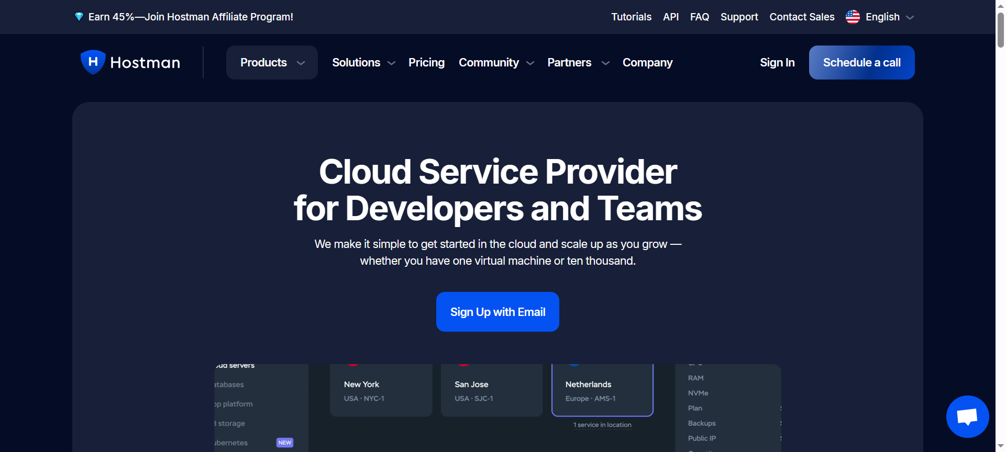Image resolution: width=1006 pixels, height=452 pixels.
Task: Expand the Community menu chevron
Action: point(530,63)
